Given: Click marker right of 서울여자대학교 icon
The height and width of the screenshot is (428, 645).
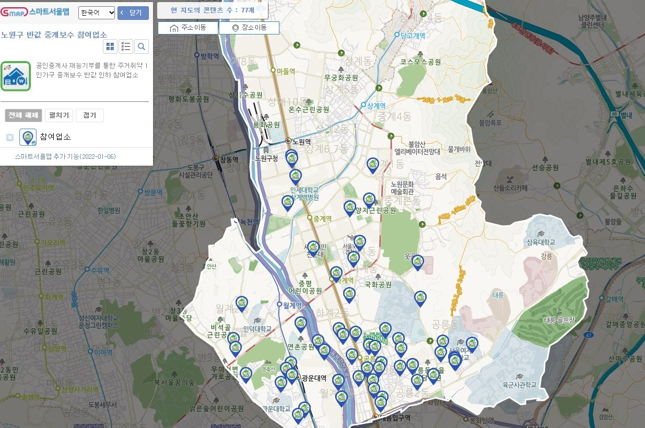Looking at the screenshot, I should tap(472, 345).
